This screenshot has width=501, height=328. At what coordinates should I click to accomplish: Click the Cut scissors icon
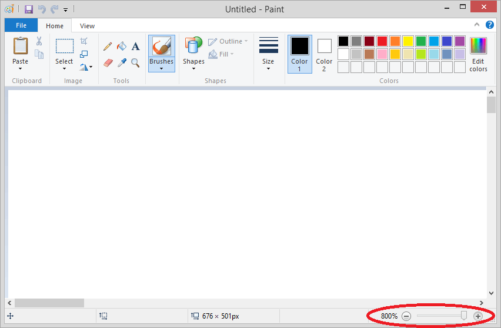pos(39,41)
